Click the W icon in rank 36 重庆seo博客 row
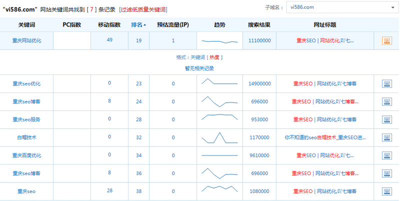This screenshot has width=400, height=201. 386,173
